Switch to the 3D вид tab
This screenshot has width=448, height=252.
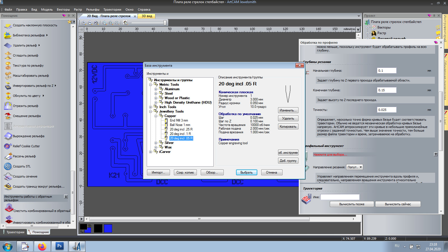pyautogui.click(x=147, y=16)
